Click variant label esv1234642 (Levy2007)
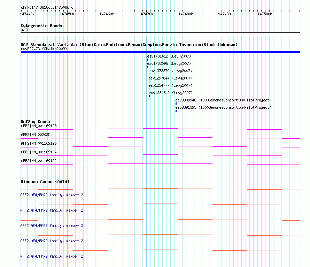310x267 pixels. tap(171, 93)
